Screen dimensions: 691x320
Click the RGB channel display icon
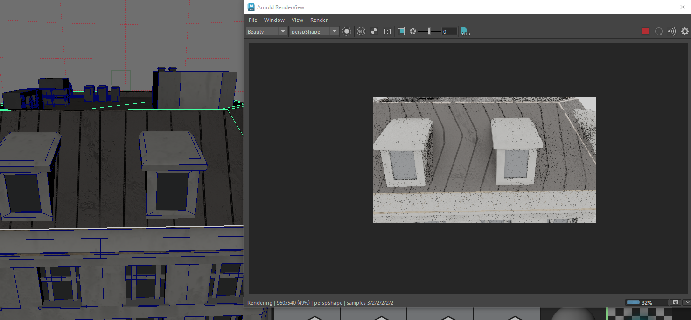point(361,31)
